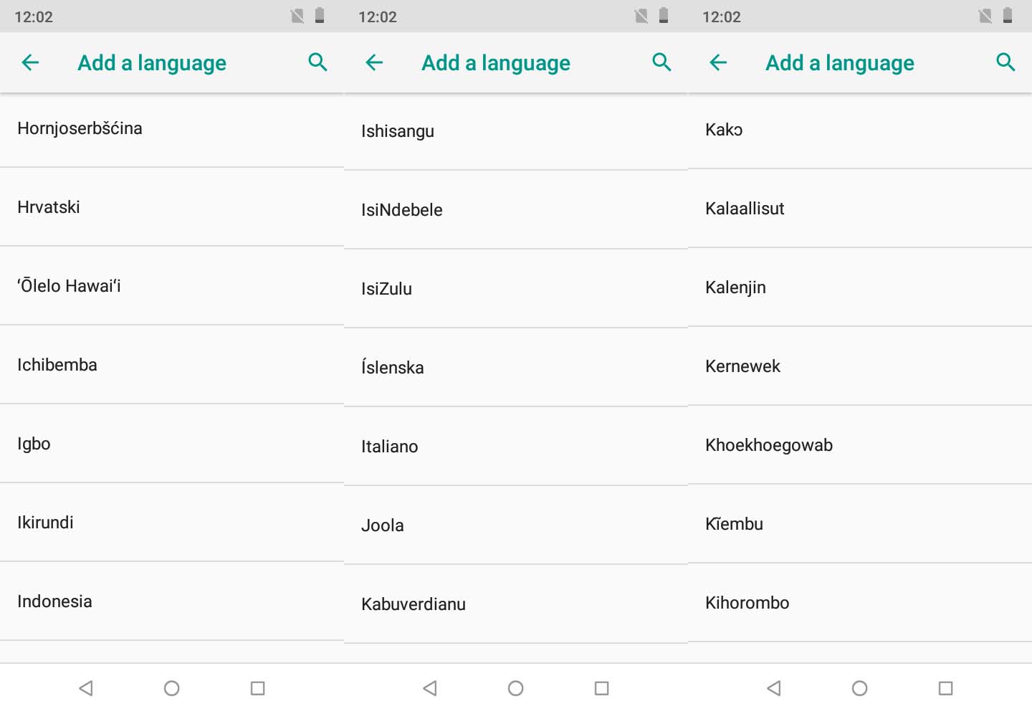Viewport: 1032px width, 714px height.
Task: Choose Italiano language
Action: point(516,447)
